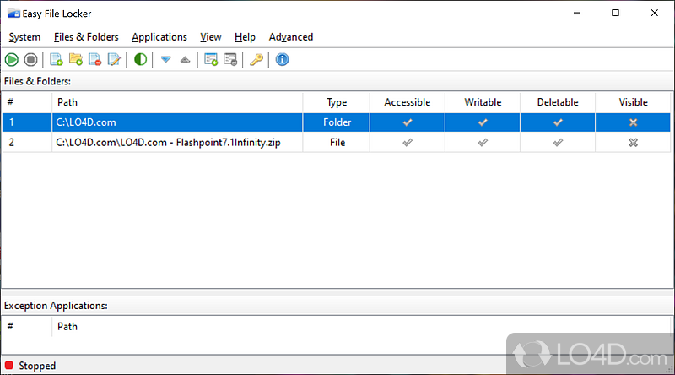Minimize the Easy File Locker window
This screenshot has width=675, height=375.
point(577,13)
